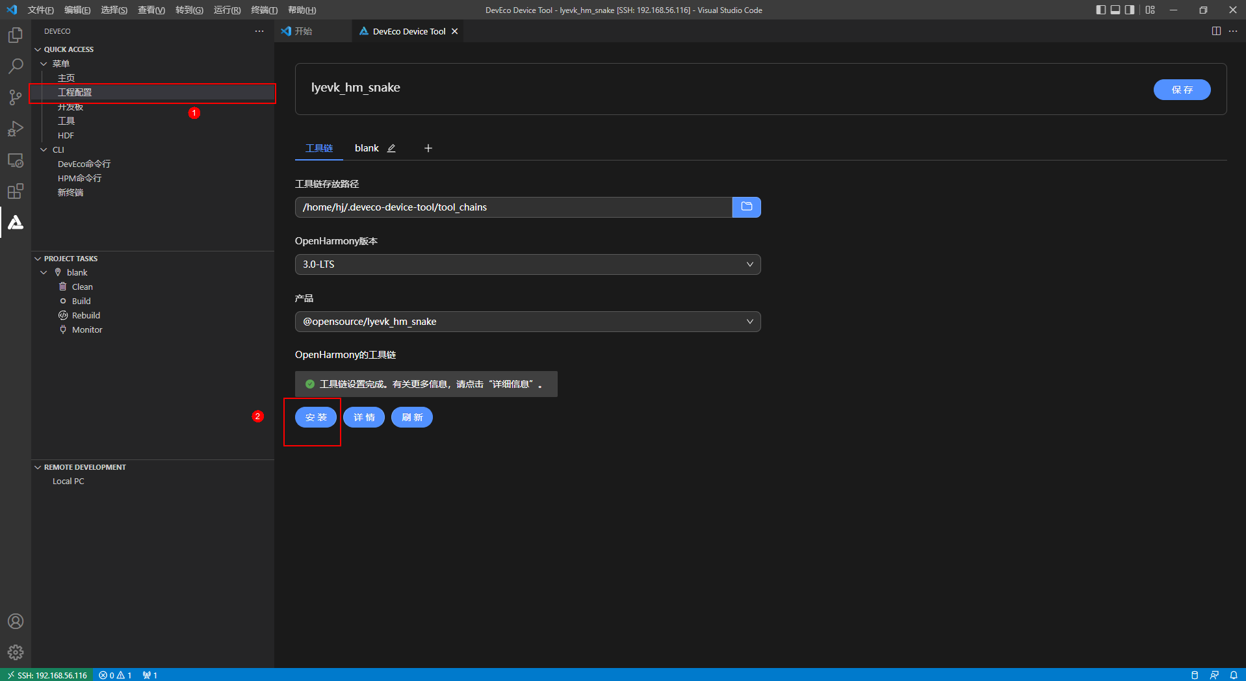Open notifications bell in status bar

pyautogui.click(x=1234, y=675)
